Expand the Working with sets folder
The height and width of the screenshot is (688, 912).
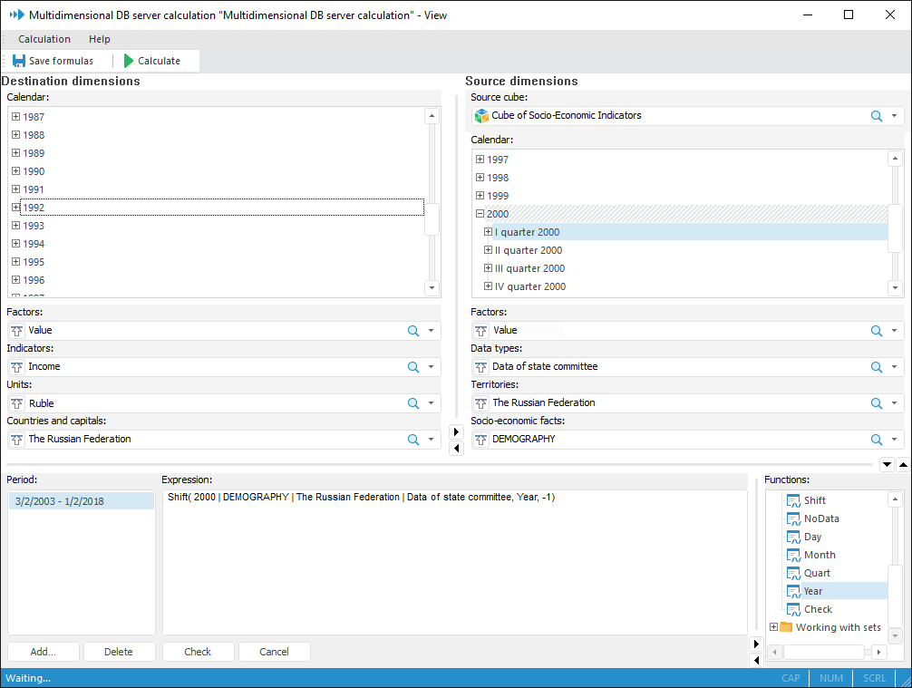[773, 627]
